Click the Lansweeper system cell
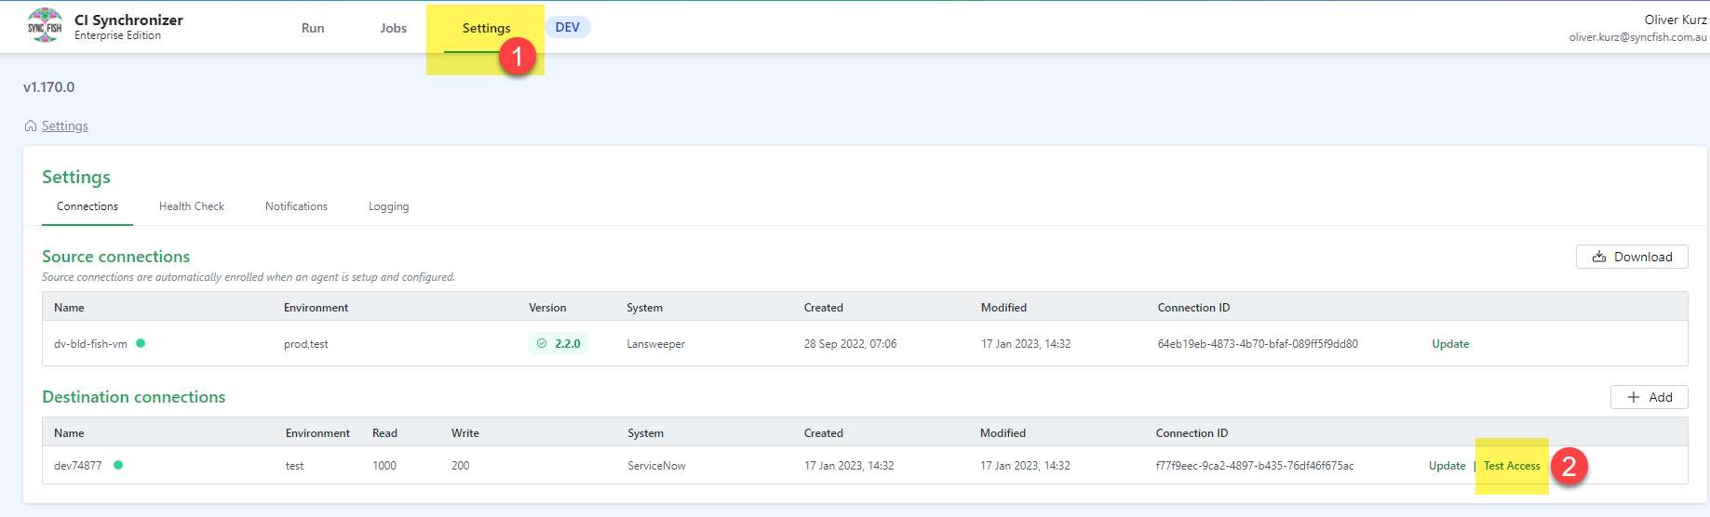The height and width of the screenshot is (517, 1710). 656,343
